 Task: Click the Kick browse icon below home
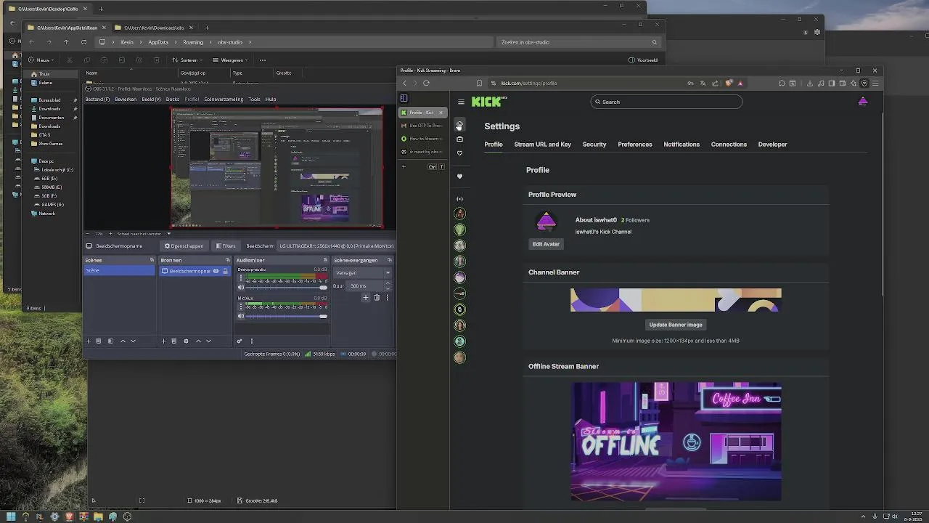[459, 139]
